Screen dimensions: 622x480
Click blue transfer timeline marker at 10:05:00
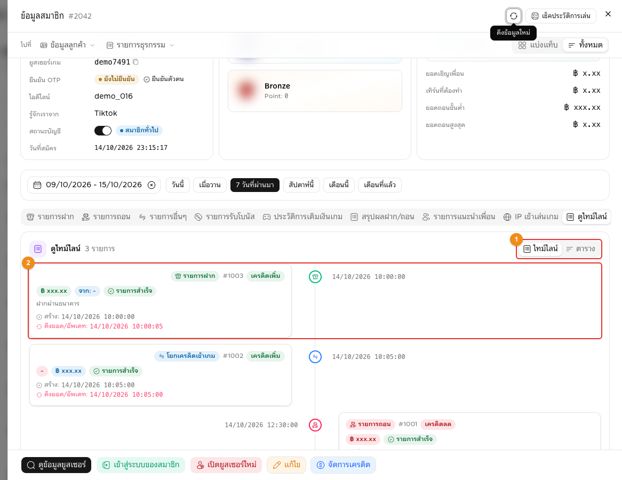tap(315, 357)
